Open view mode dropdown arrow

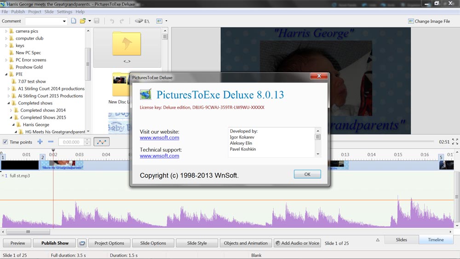click(x=167, y=21)
